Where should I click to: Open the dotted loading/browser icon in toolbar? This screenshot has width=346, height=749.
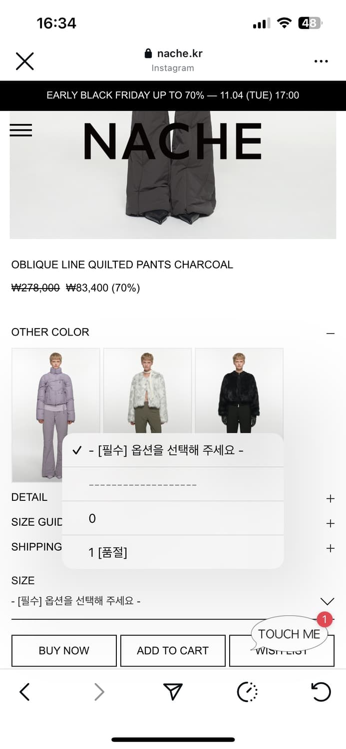[247, 692]
